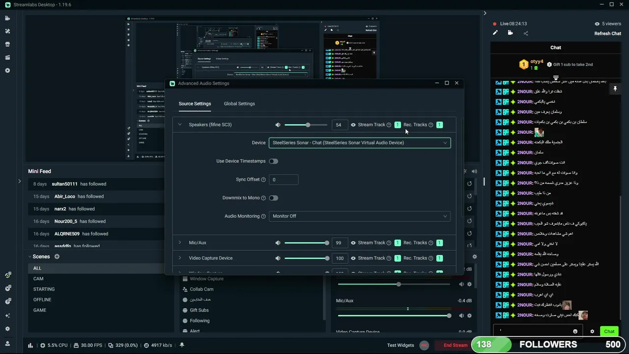
Task: Open emoji picker in chat input
Action: coord(575,331)
